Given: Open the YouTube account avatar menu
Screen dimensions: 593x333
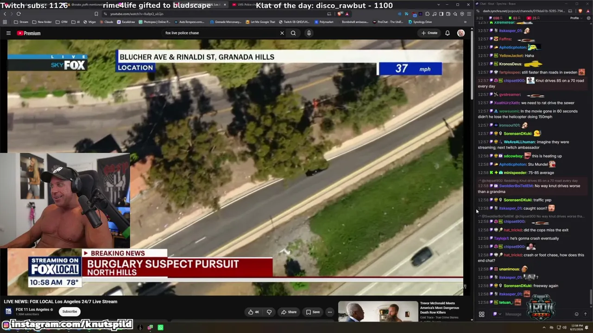Looking at the screenshot, I should [461, 33].
